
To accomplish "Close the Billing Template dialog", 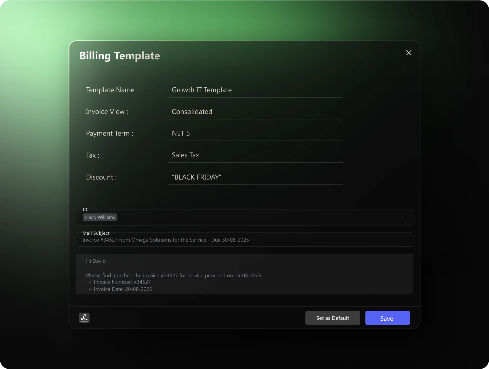I will [x=409, y=53].
